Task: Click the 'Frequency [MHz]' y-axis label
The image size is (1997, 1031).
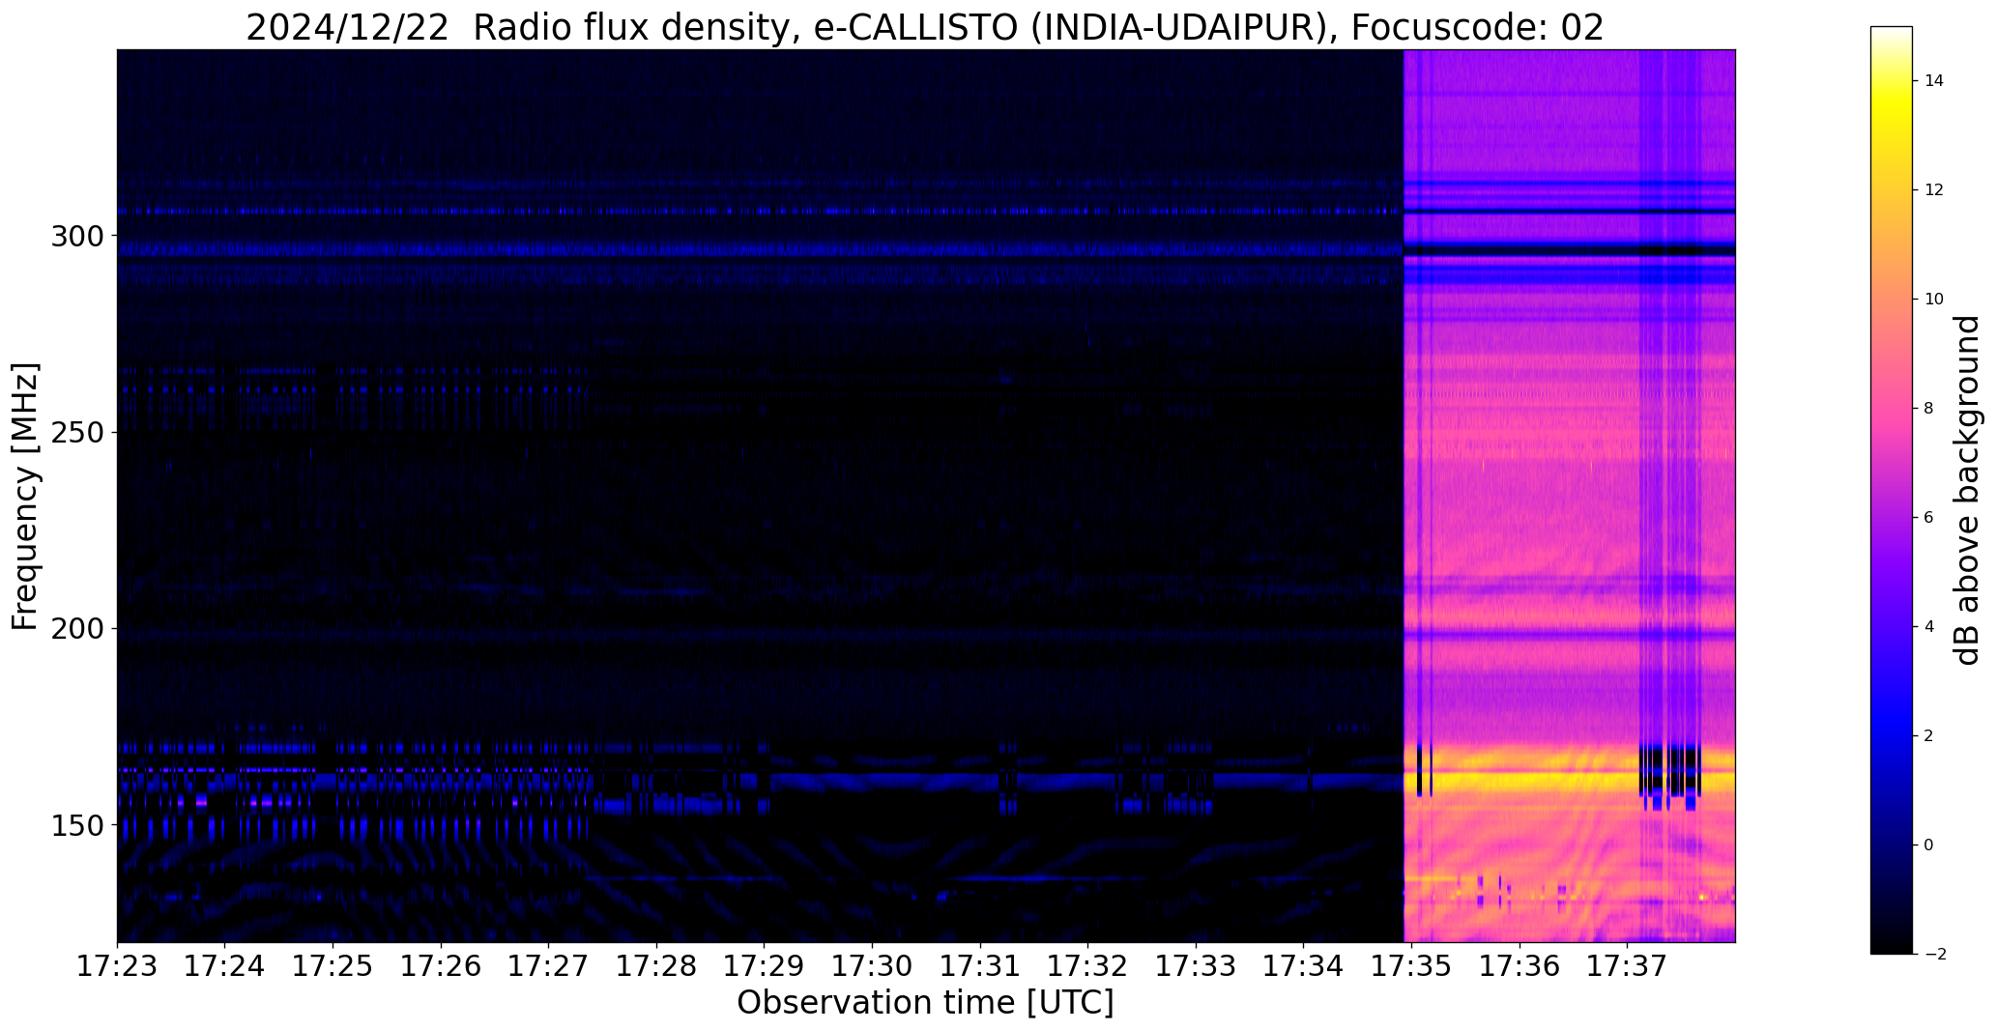Action: point(25,496)
